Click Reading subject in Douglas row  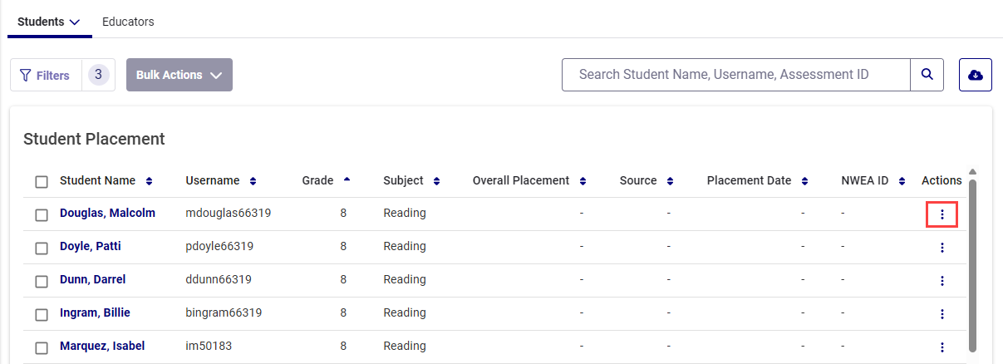pyautogui.click(x=405, y=213)
